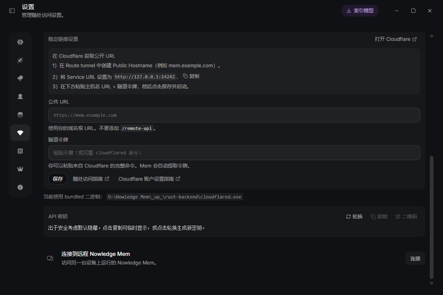Toggle the sidebar panel icon
This screenshot has height=295, width=443.
12,11
